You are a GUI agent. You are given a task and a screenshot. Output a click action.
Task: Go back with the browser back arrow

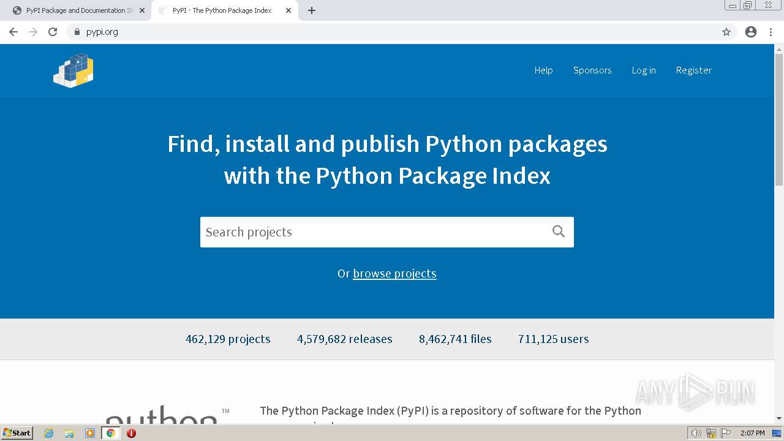coord(13,32)
